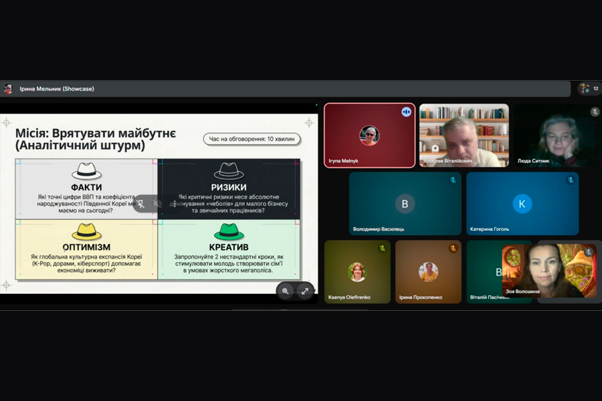602x401 pixels.
Task: Select Віталій Пасічник participant tile
Action: pos(484,272)
